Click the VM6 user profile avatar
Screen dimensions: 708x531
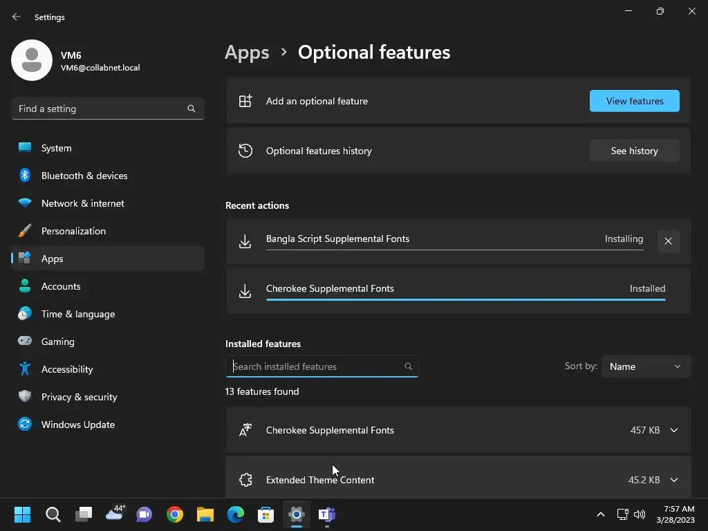click(x=32, y=61)
